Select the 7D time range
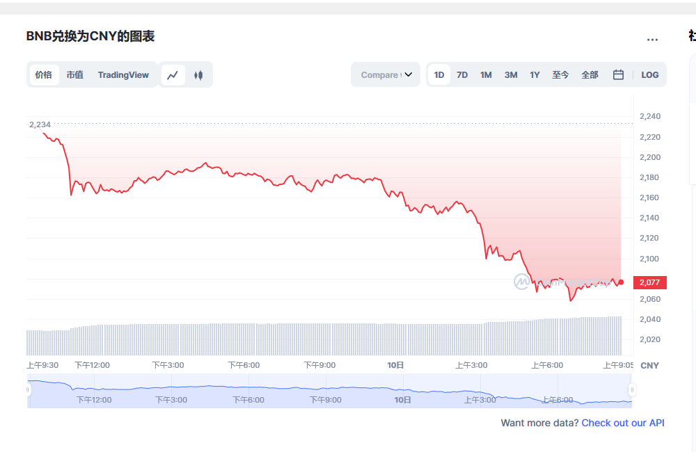Viewport: 696px width, 452px height. pos(462,74)
